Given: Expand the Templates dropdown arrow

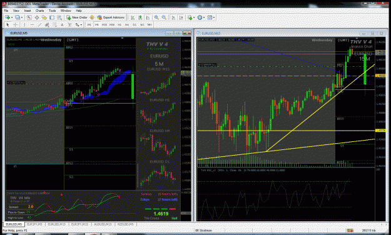Looking at the screenshot, I should (x=214, y=17).
